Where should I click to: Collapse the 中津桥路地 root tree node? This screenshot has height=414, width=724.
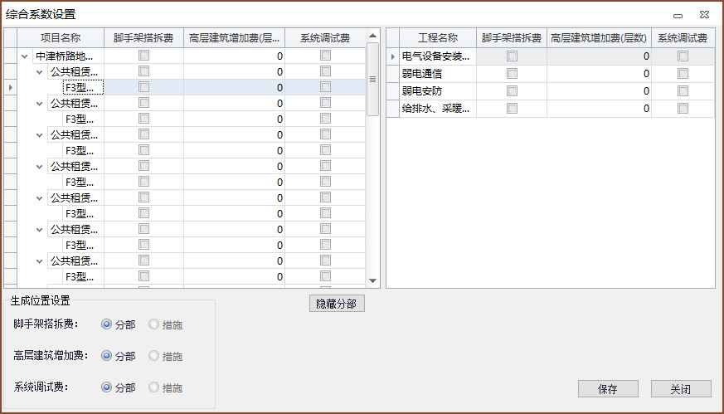pyautogui.click(x=25, y=56)
